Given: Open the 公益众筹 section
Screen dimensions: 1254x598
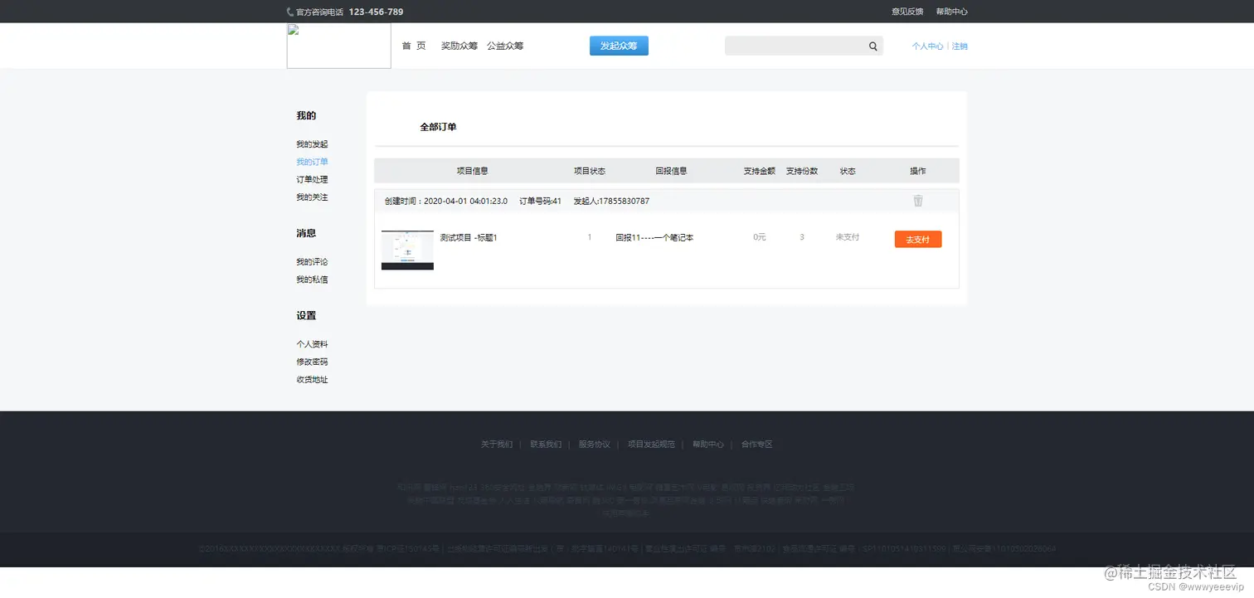Looking at the screenshot, I should pyautogui.click(x=506, y=46).
